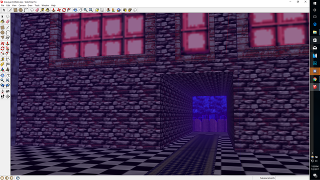Click Preview Model in Google Earth icon
The height and width of the screenshot is (180, 320).
pos(118,10)
